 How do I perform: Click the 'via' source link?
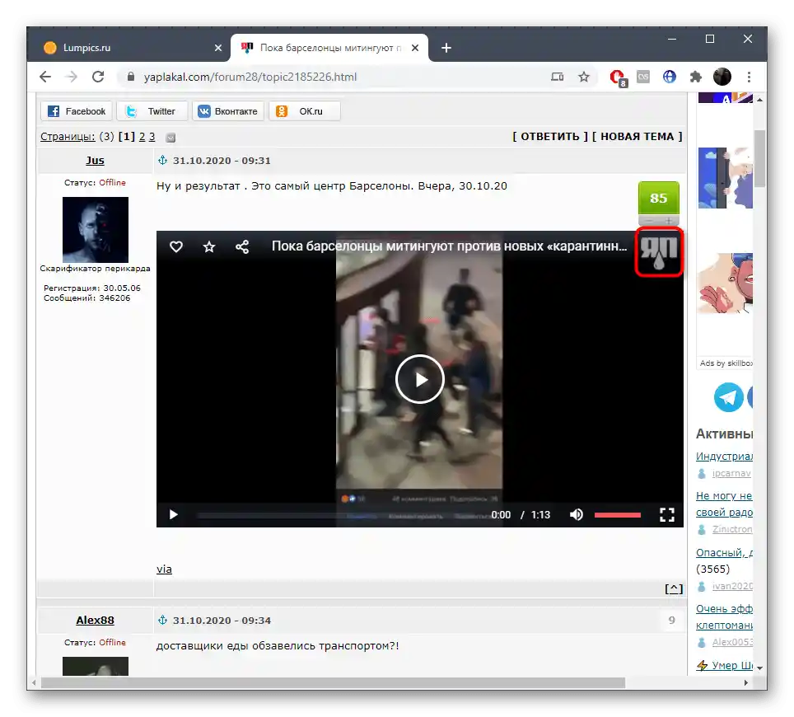click(164, 569)
